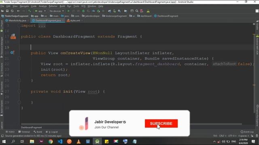Viewport: 259px width, 145px height.
Task: Open the AVD Manager icon
Action: pyautogui.click(x=114, y=11)
